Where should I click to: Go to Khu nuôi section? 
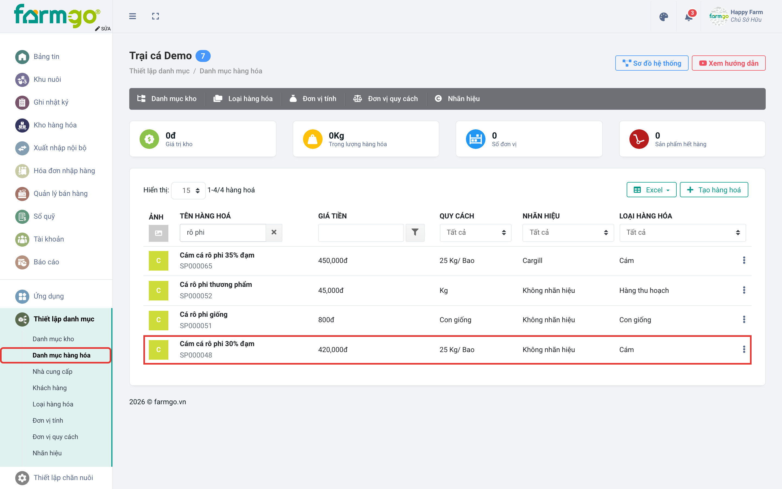[x=38, y=79]
